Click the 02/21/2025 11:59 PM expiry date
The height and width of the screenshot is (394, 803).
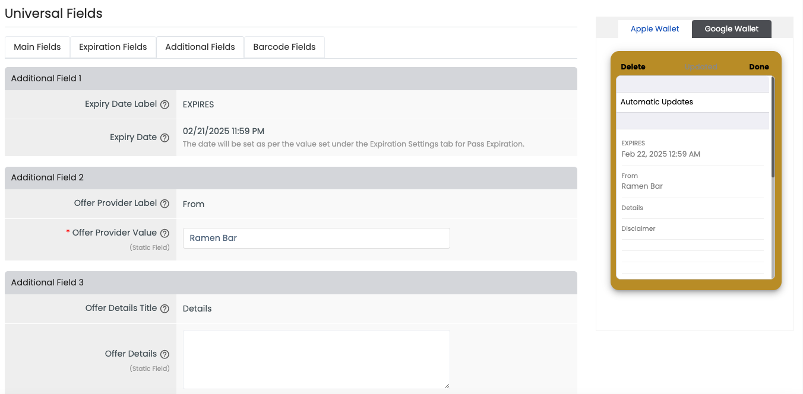[224, 131]
